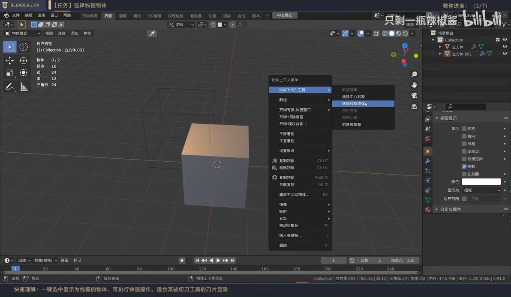The width and height of the screenshot is (511, 297).
Task: Open the Object Constraints properties tab
Action: [428, 190]
